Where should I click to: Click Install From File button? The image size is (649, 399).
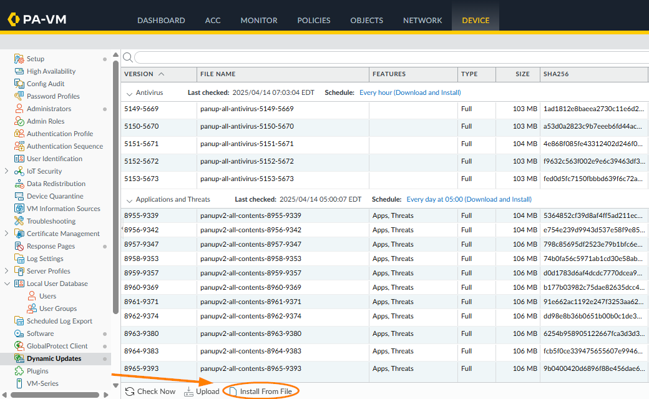click(261, 392)
